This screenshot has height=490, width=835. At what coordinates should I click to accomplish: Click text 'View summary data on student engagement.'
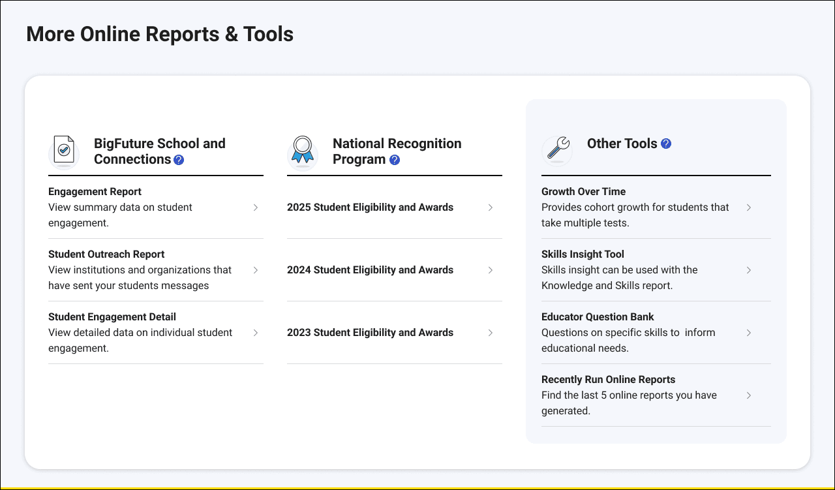click(x=120, y=215)
